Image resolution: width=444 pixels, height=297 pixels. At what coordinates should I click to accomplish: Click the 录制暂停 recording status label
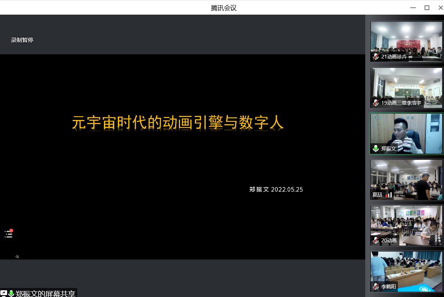click(x=22, y=40)
